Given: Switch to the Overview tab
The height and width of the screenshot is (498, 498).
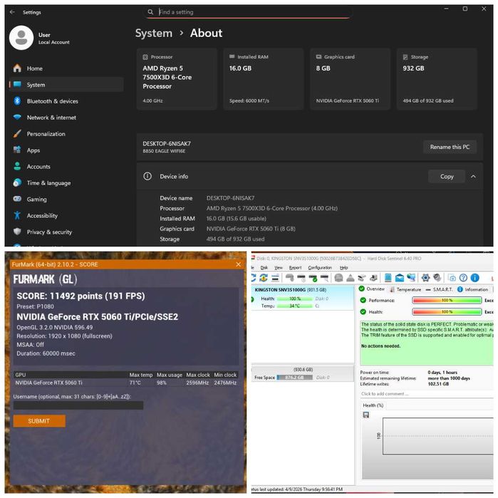Looking at the screenshot, I should [372, 289].
